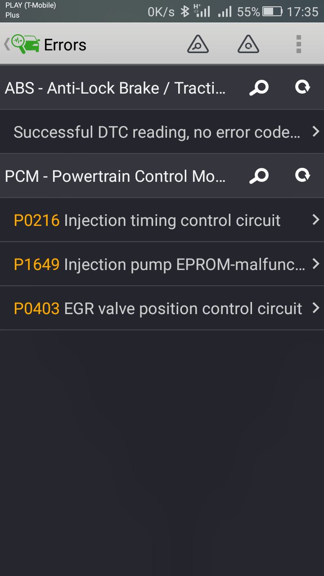This screenshot has width=324, height=576.
Task: Tap the refresh arrow icon in the PCM row
Action: point(302,175)
